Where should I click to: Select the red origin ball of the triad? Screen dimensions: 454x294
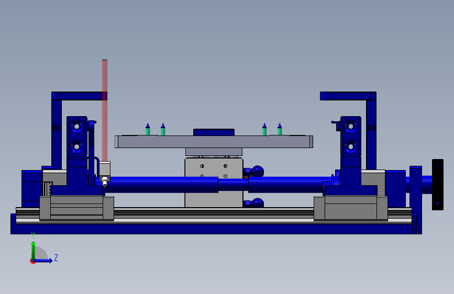[x=32, y=261]
